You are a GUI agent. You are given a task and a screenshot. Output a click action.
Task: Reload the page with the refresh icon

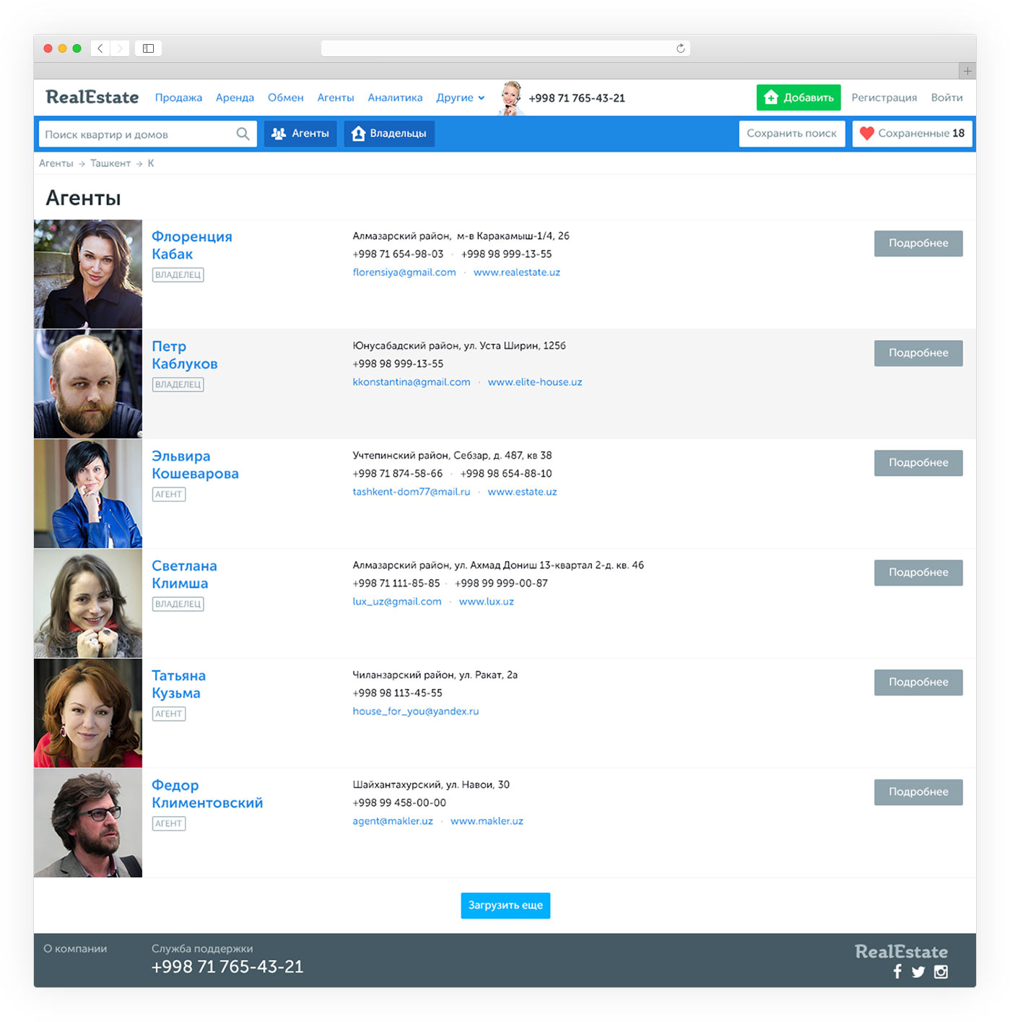coord(679,48)
